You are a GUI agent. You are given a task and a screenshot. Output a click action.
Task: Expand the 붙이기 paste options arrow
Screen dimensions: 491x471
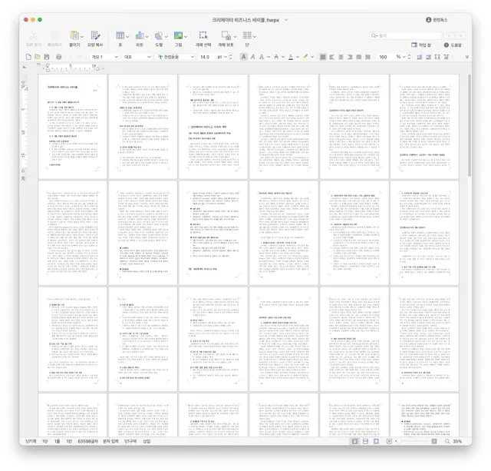pyautogui.click(x=82, y=36)
